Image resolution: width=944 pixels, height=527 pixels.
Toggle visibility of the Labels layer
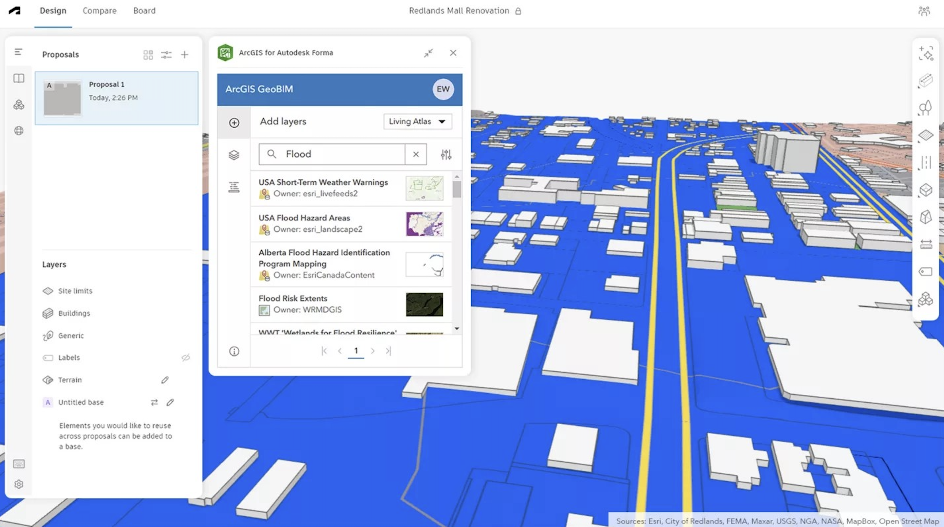point(186,357)
